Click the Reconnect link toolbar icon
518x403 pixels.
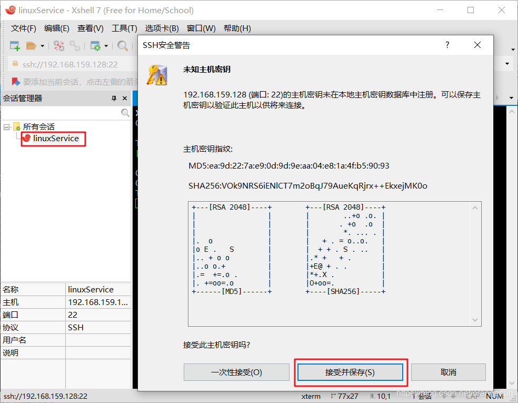tap(75, 46)
